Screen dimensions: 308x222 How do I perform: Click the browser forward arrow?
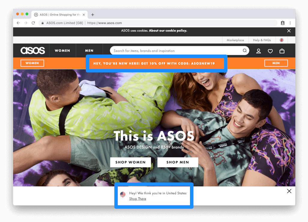point(26,23)
